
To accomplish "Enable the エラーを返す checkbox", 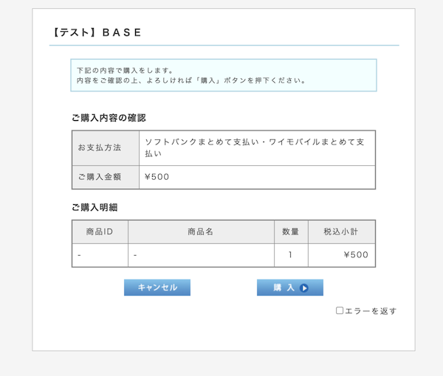I will 340,310.
